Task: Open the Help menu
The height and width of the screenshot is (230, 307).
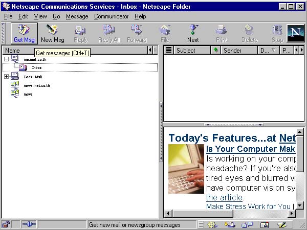Action: tap(140, 16)
